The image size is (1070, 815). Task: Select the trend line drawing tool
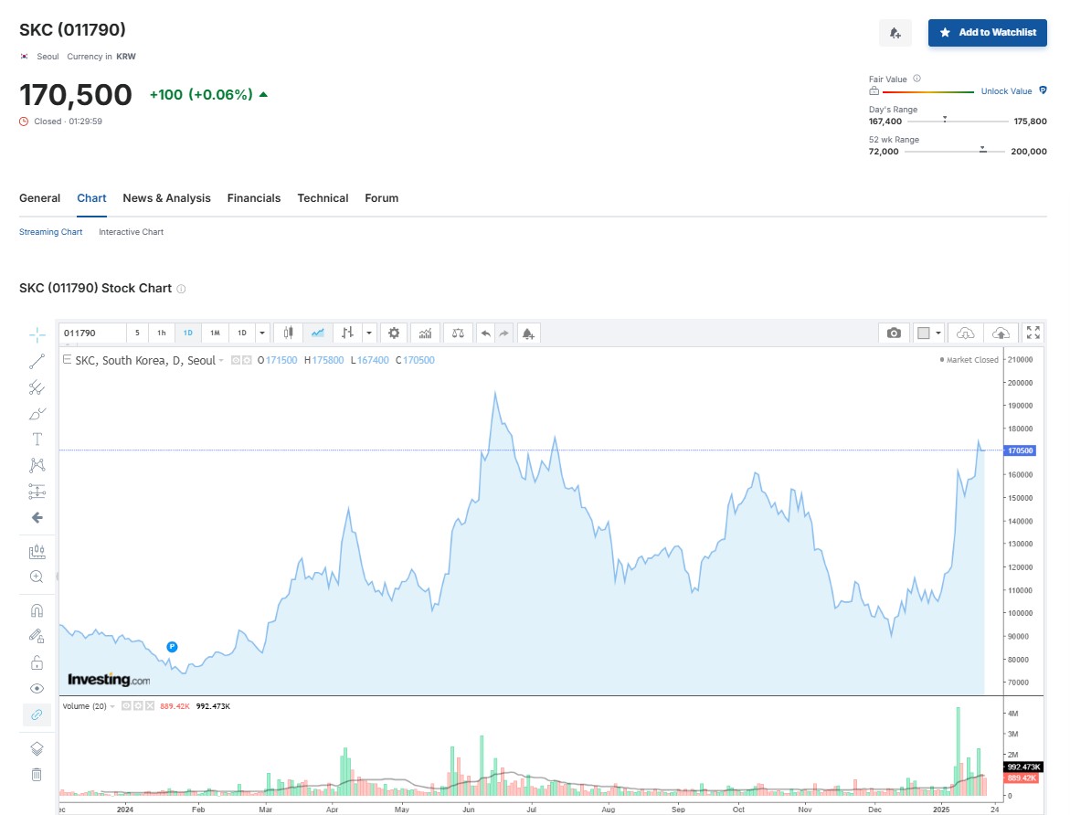click(37, 362)
